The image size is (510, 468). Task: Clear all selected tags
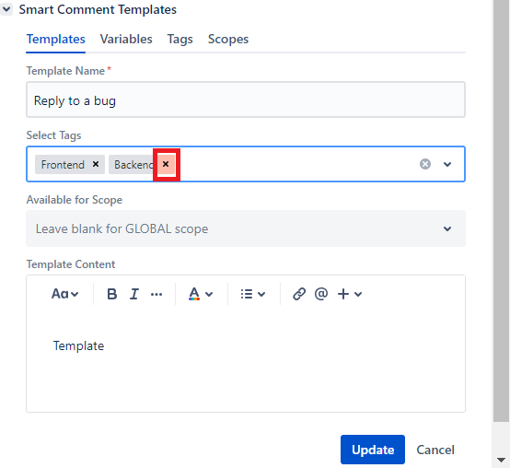click(x=425, y=164)
